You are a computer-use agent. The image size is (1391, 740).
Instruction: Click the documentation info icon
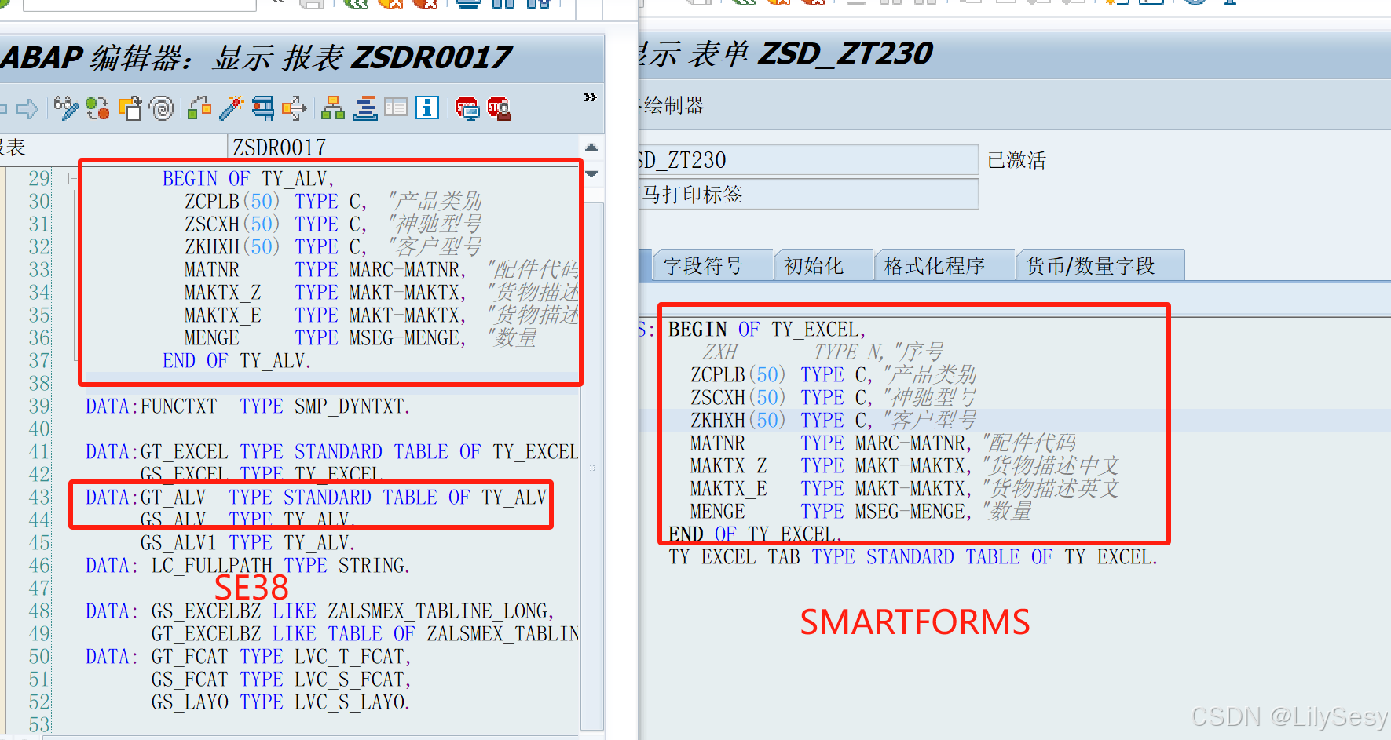tap(426, 108)
